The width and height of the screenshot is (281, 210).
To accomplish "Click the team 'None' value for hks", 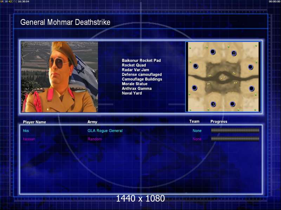I will [197, 131].
